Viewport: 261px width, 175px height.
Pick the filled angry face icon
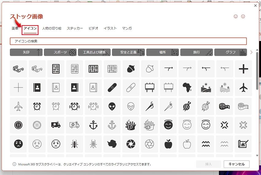[18, 144]
